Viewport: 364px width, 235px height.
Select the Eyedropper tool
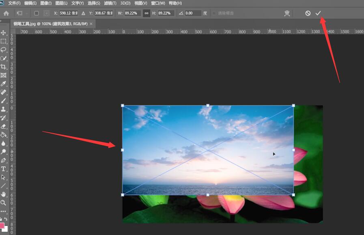tap(3, 84)
